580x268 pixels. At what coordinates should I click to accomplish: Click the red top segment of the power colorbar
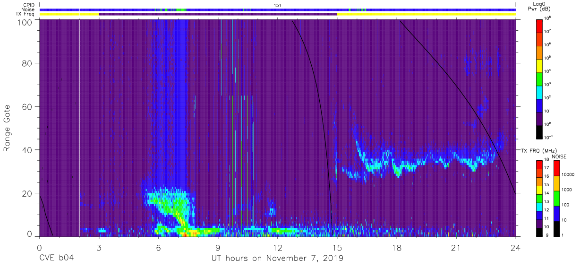click(539, 25)
